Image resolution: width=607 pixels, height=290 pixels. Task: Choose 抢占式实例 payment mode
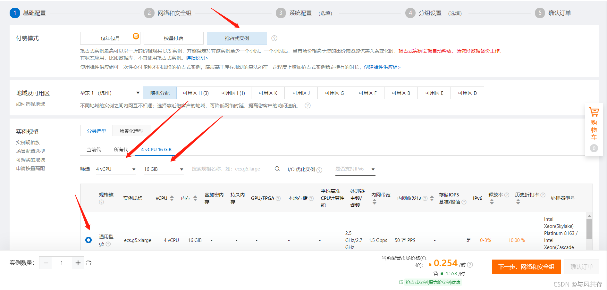point(237,38)
